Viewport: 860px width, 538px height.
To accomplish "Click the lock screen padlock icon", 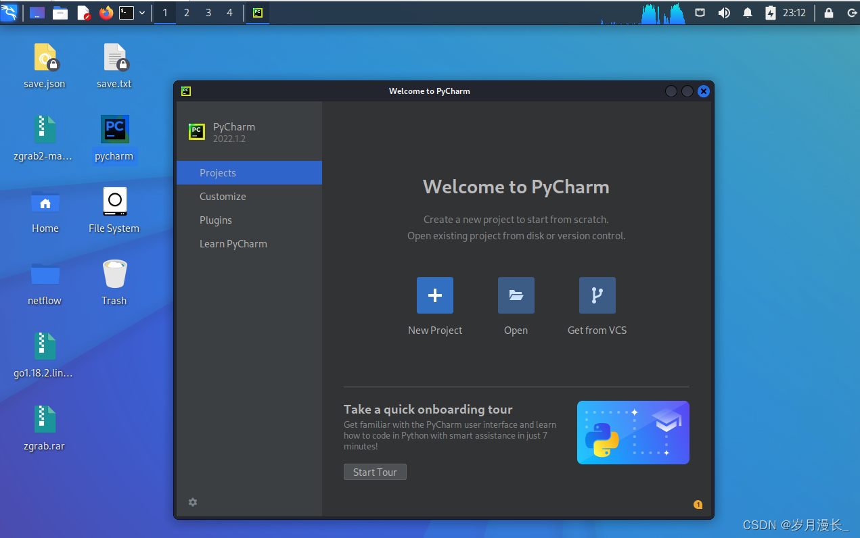I will click(829, 12).
